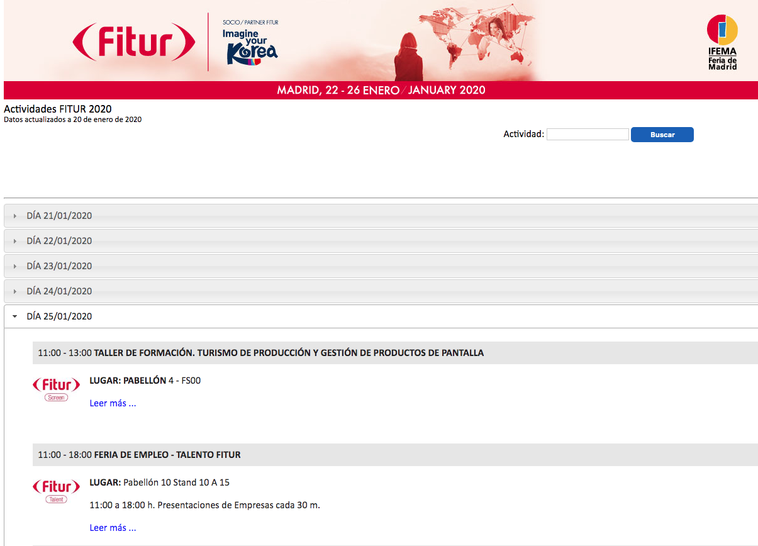Collapse the DÍA 25/01/2020 section
Screen dimensions: 758x546
tap(381, 316)
